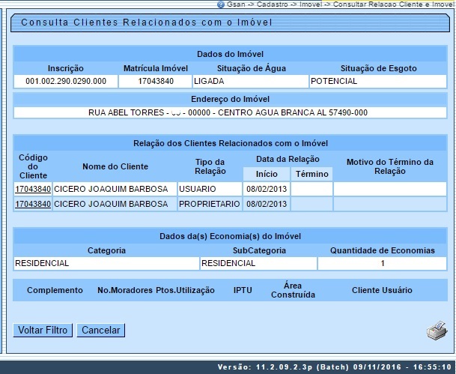The height and width of the screenshot is (374, 456).
Task: Click the Complemento column header
Action: 55,291
